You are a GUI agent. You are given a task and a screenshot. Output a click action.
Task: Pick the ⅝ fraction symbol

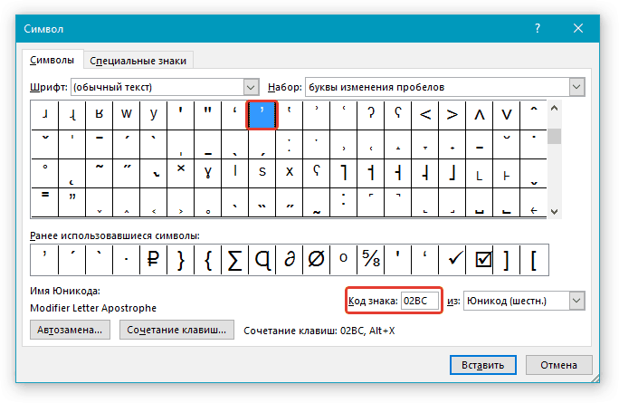click(370, 261)
